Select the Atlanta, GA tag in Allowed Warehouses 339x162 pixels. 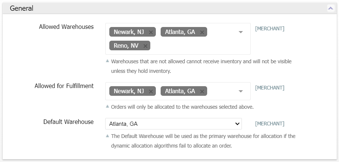tap(180, 32)
